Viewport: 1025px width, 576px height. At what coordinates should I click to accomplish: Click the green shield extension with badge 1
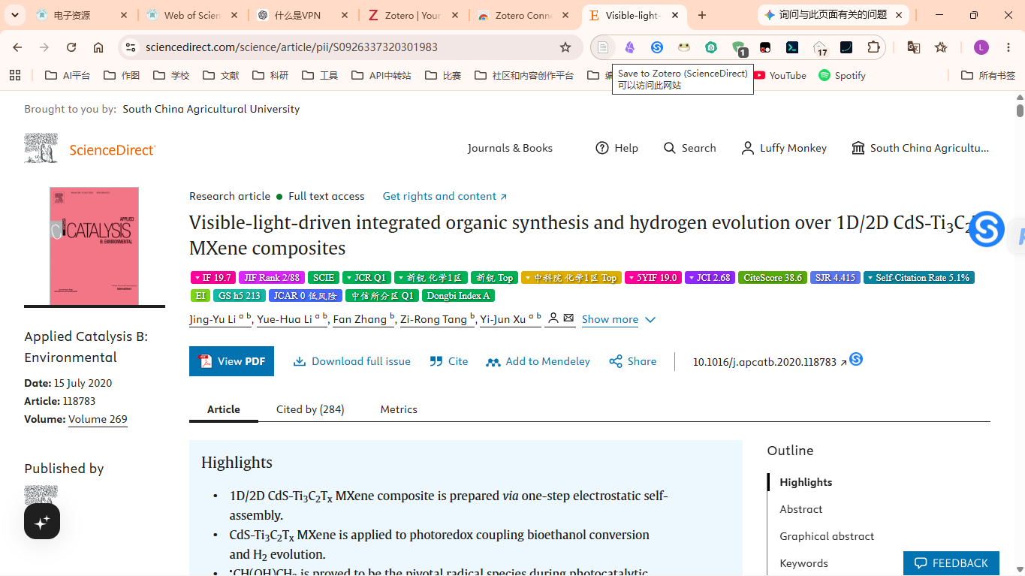739,48
